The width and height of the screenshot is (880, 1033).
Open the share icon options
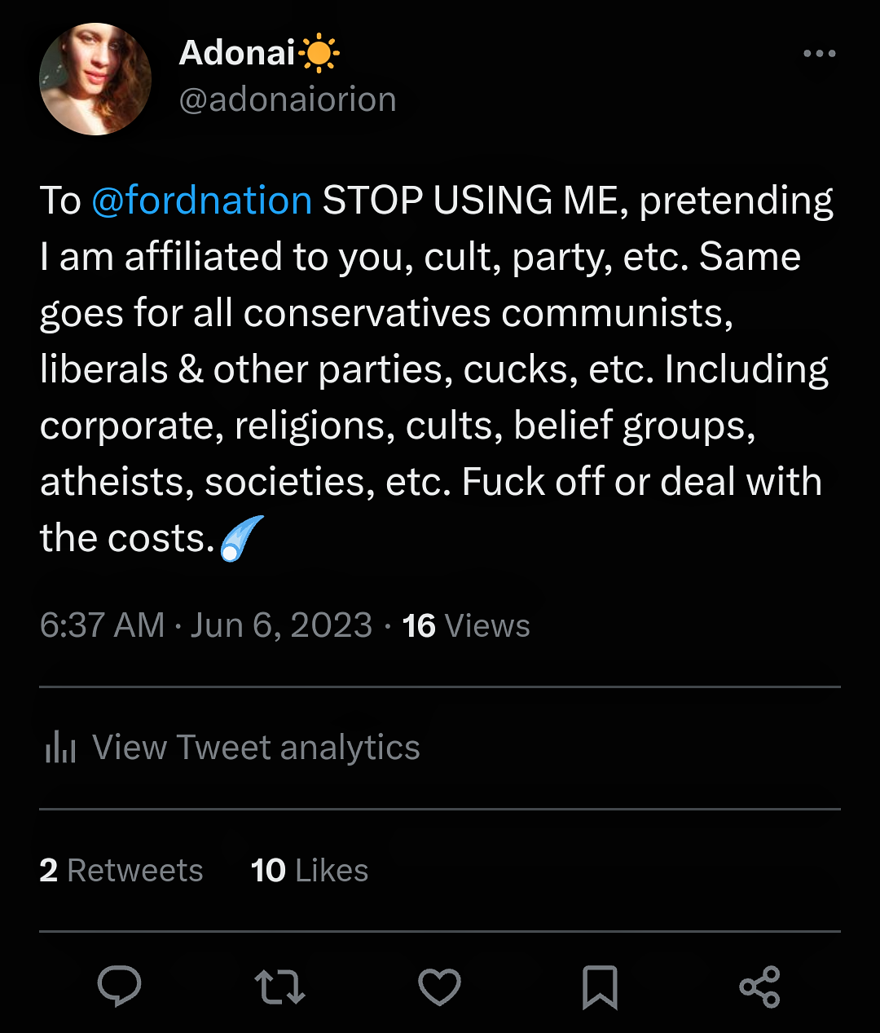click(x=759, y=987)
